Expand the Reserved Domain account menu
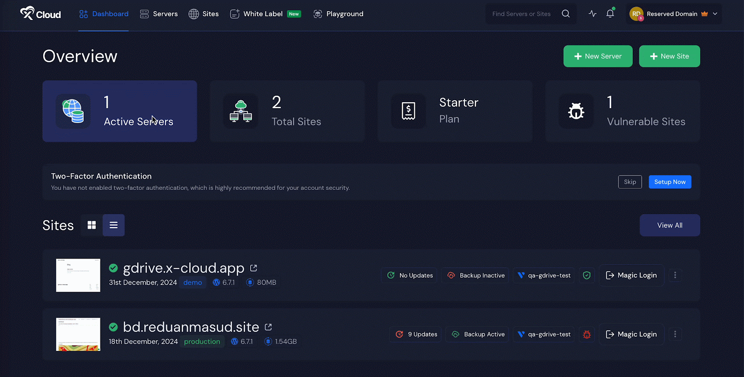Screen dimensions: 744x377 [x=715, y=14]
